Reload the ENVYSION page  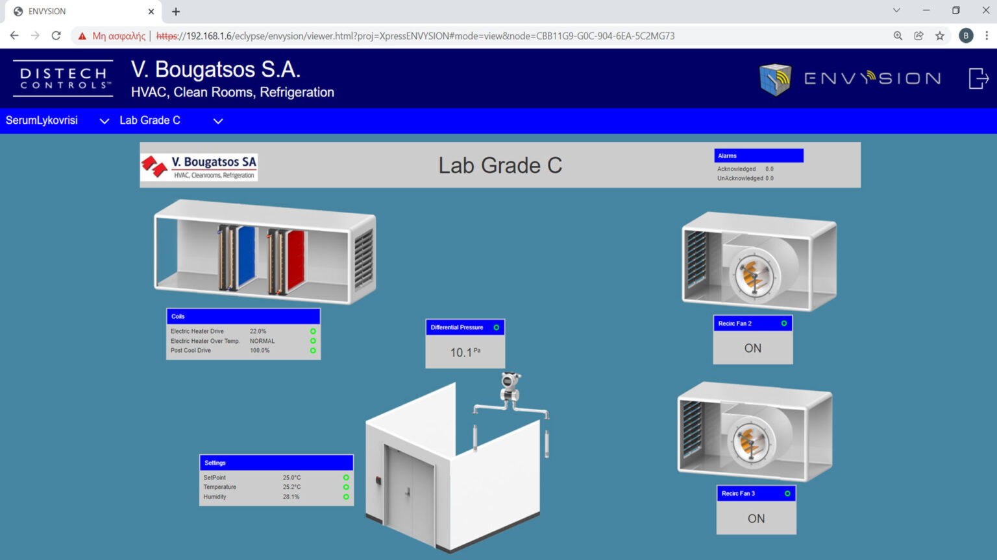pyautogui.click(x=56, y=36)
